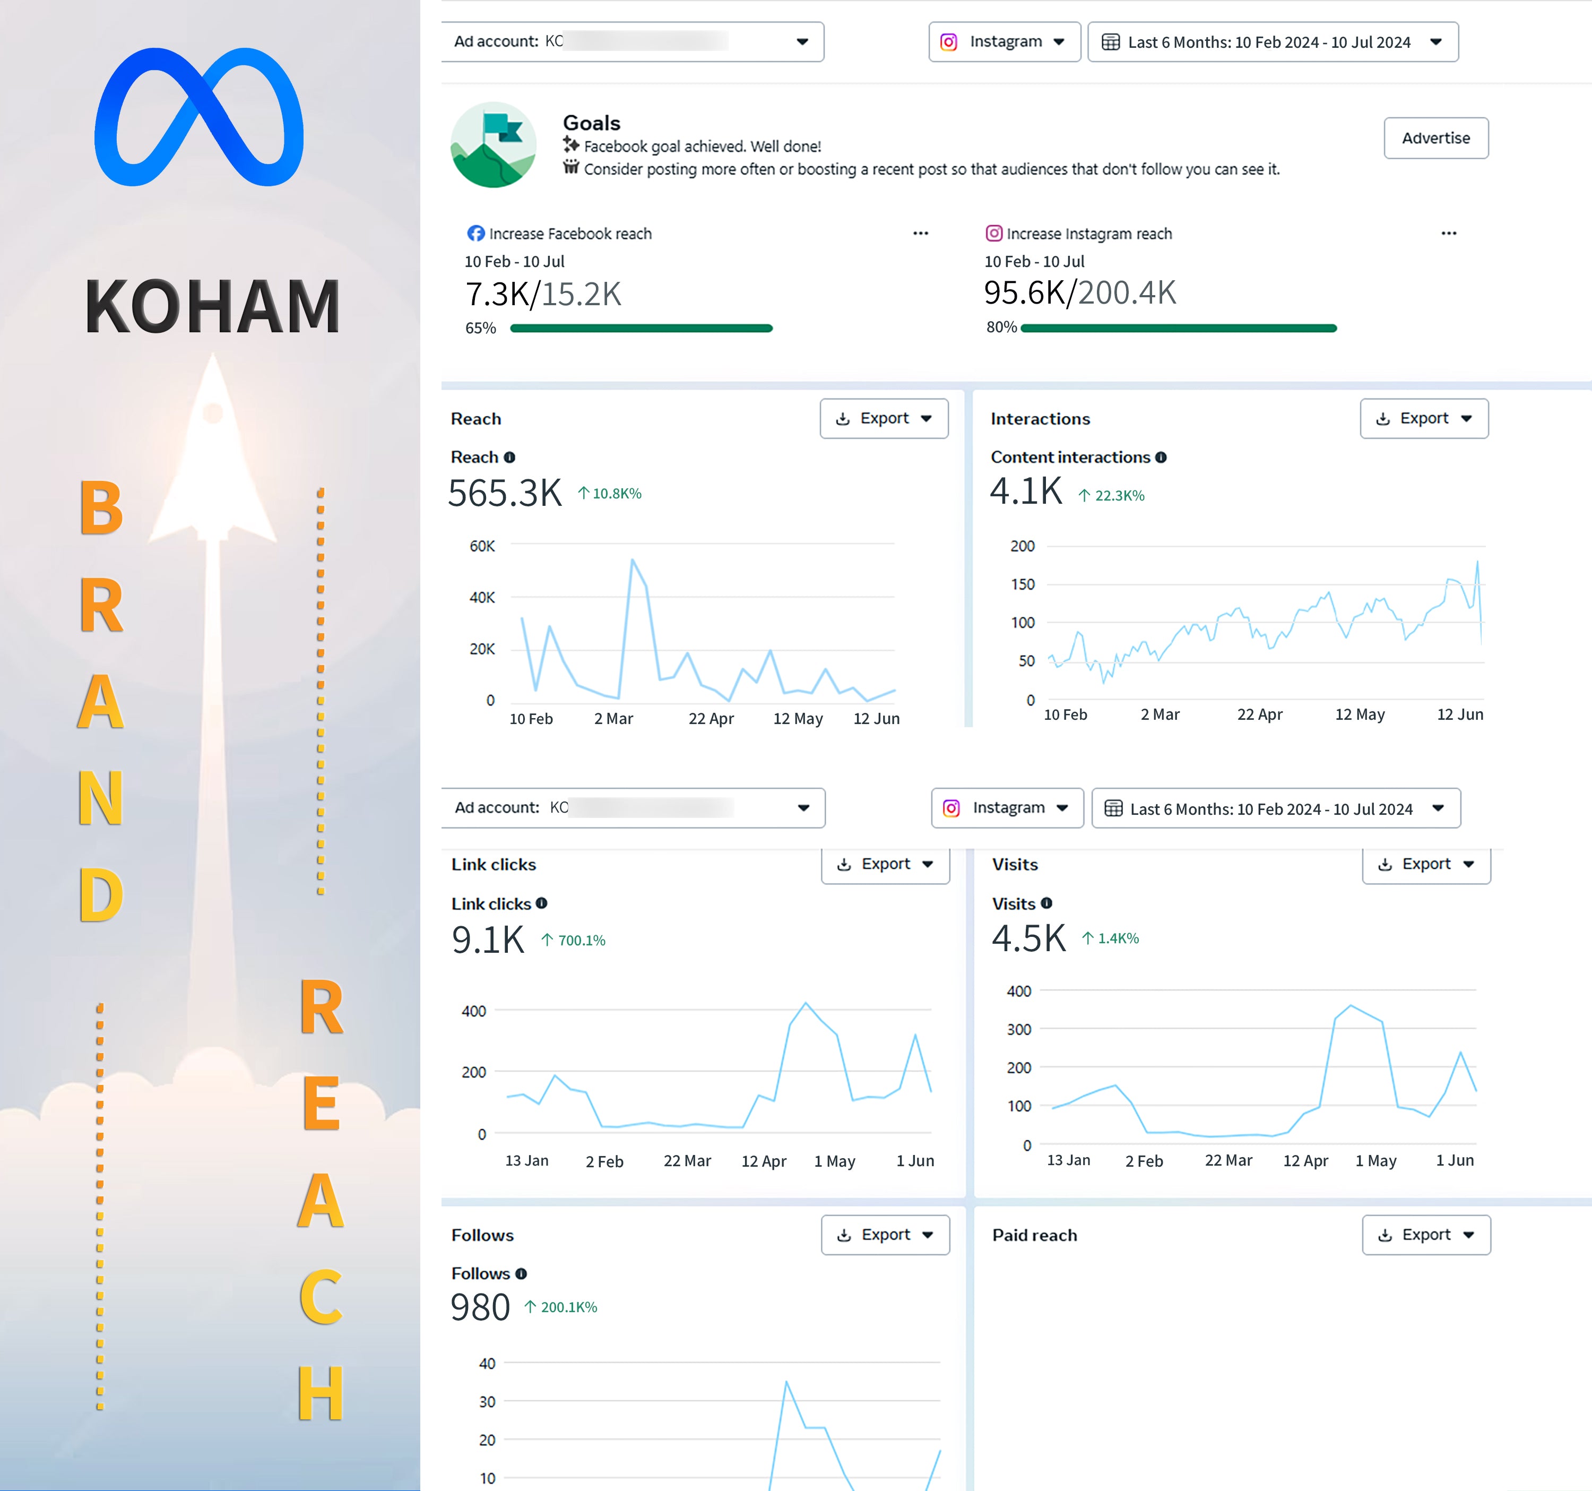Open the top Instagram platform dropdown
Screen dimensions: 1592x1491
(x=1004, y=41)
